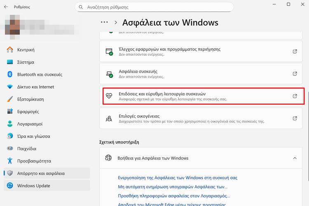The width and height of the screenshot is (309, 206).
Task: Collapse the Βοήθεια για Ασφάλεια των Windows section
Action: point(295,158)
